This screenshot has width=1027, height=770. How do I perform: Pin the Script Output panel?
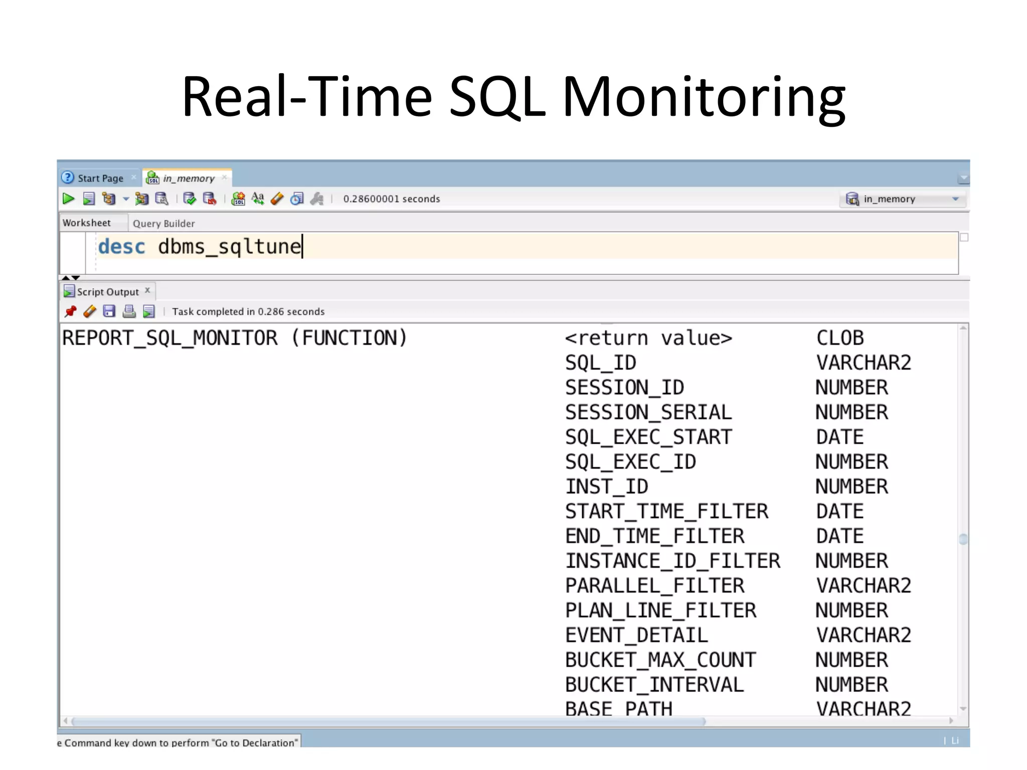pyautogui.click(x=70, y=311)
